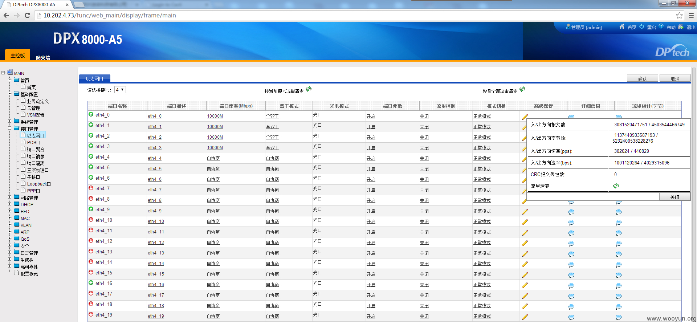Click the home icon in top header
697x322 pixels.
(x=622, y=27)
